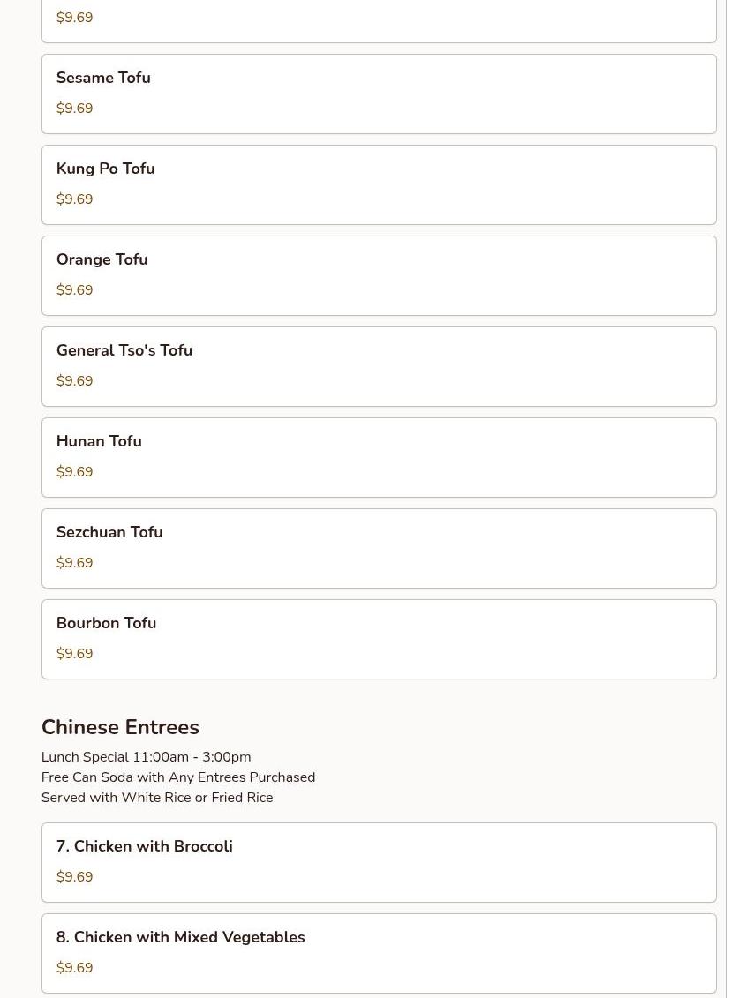Click the General Tso's Tofu card
This screenshot has width=745, height=998.
tap(378, 366)
